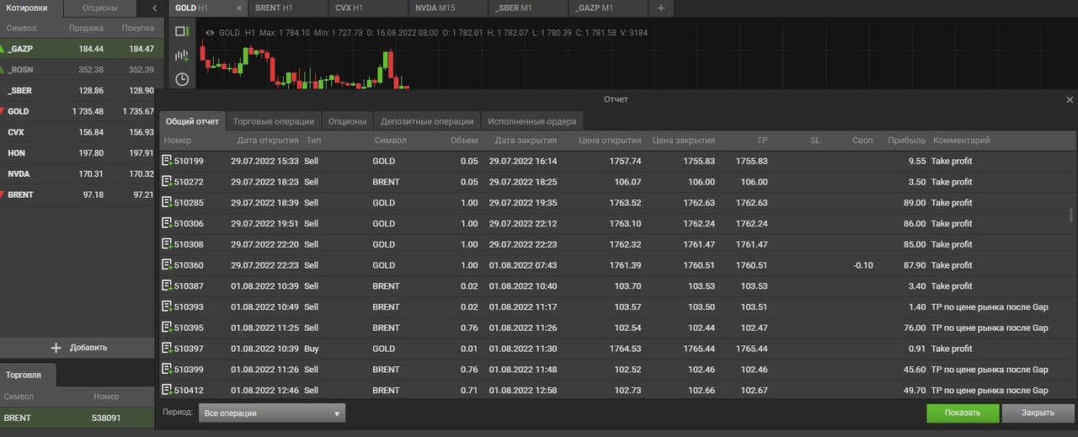
Task: Click order icon of row 510306
Action: click(x=167, y=223)
